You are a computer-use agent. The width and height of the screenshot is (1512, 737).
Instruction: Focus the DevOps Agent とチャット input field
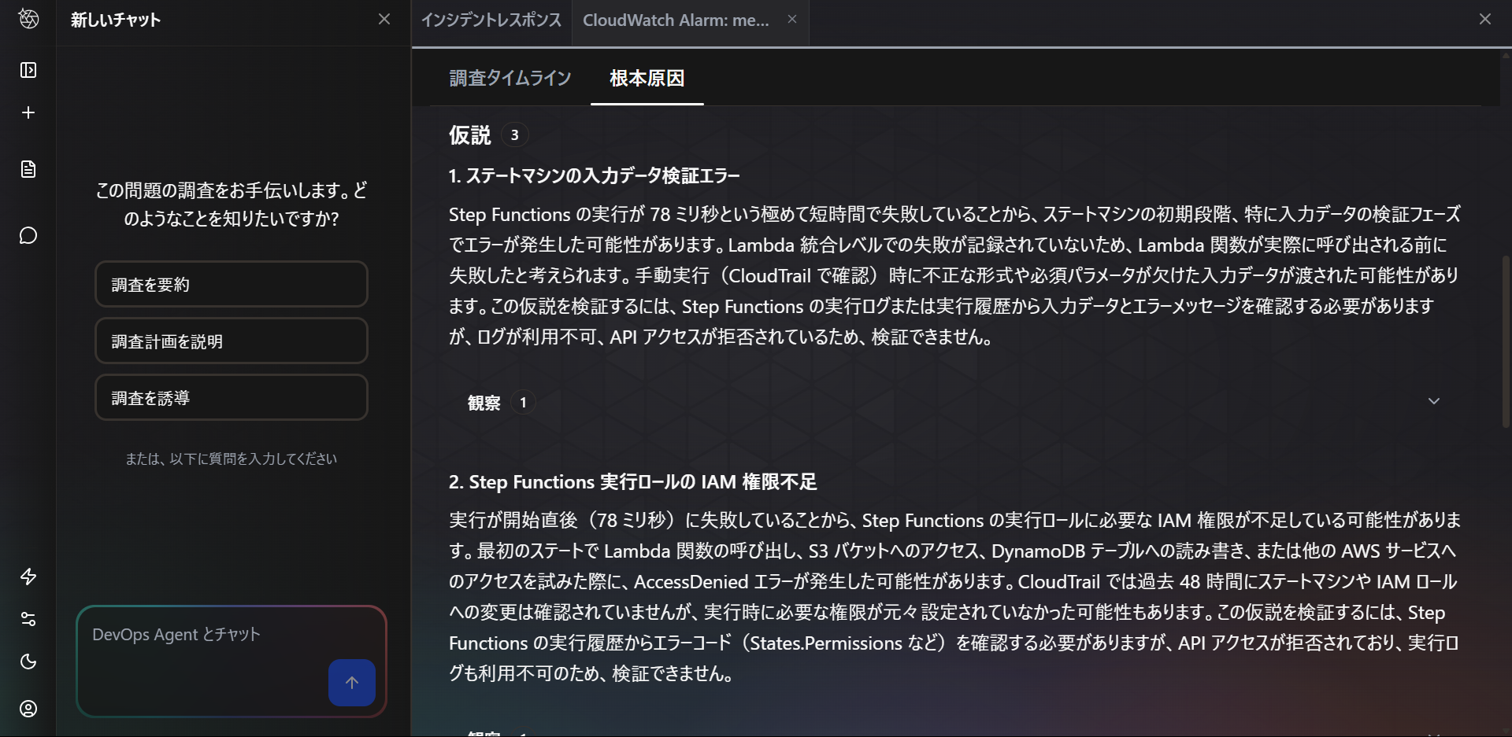point(205,645)
